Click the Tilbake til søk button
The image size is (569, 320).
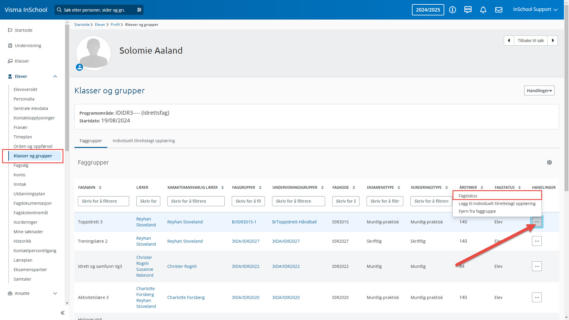[x=530, y=41]
